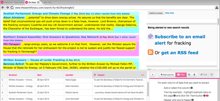Click info icon after 'Add or select the column'
Screen dimensions: 220x101
pos(192,88)
